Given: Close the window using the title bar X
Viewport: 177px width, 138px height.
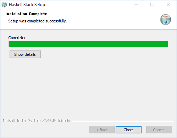Looking at the screenshot, I should coord(168,5).
